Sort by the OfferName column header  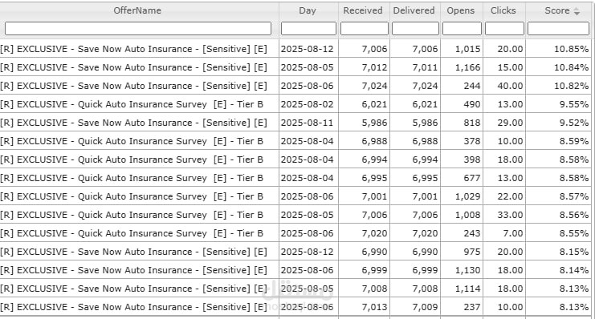[137, 10]
